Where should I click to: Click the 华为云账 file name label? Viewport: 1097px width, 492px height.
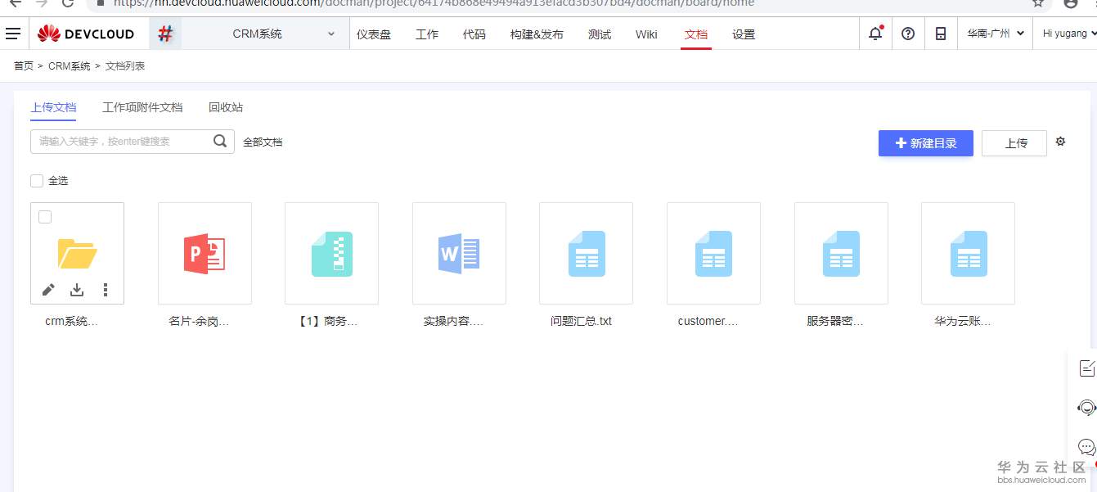point(963,321)
